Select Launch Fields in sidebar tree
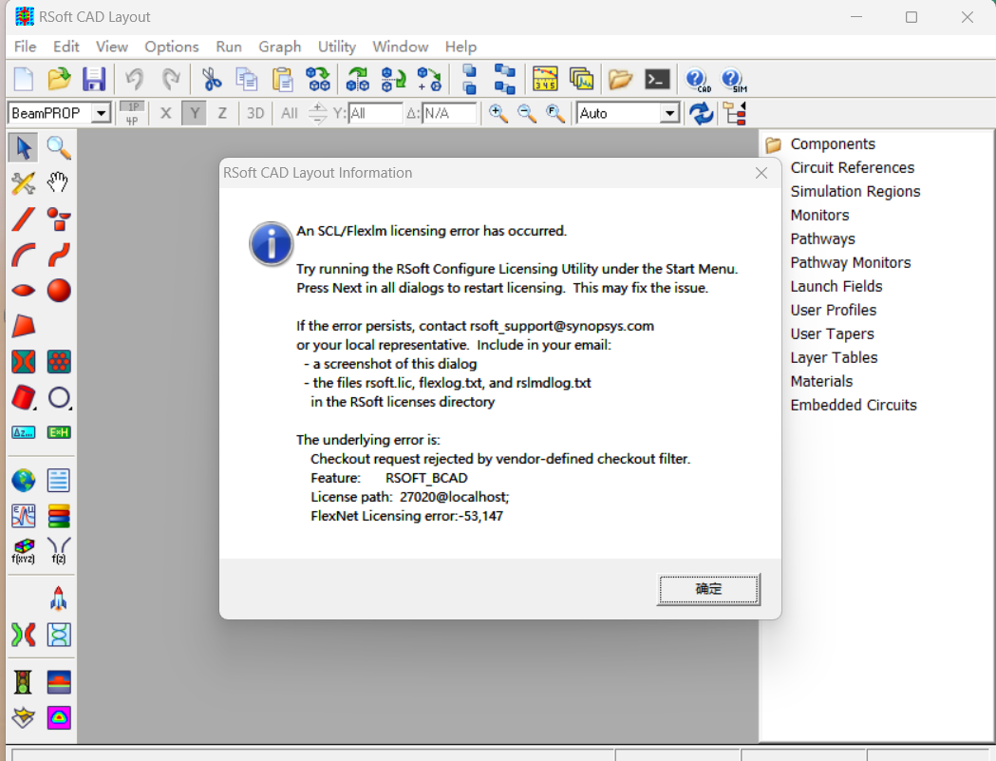This screenshot has width=996, height=761. pyautogui.click(x=836, y=287)
